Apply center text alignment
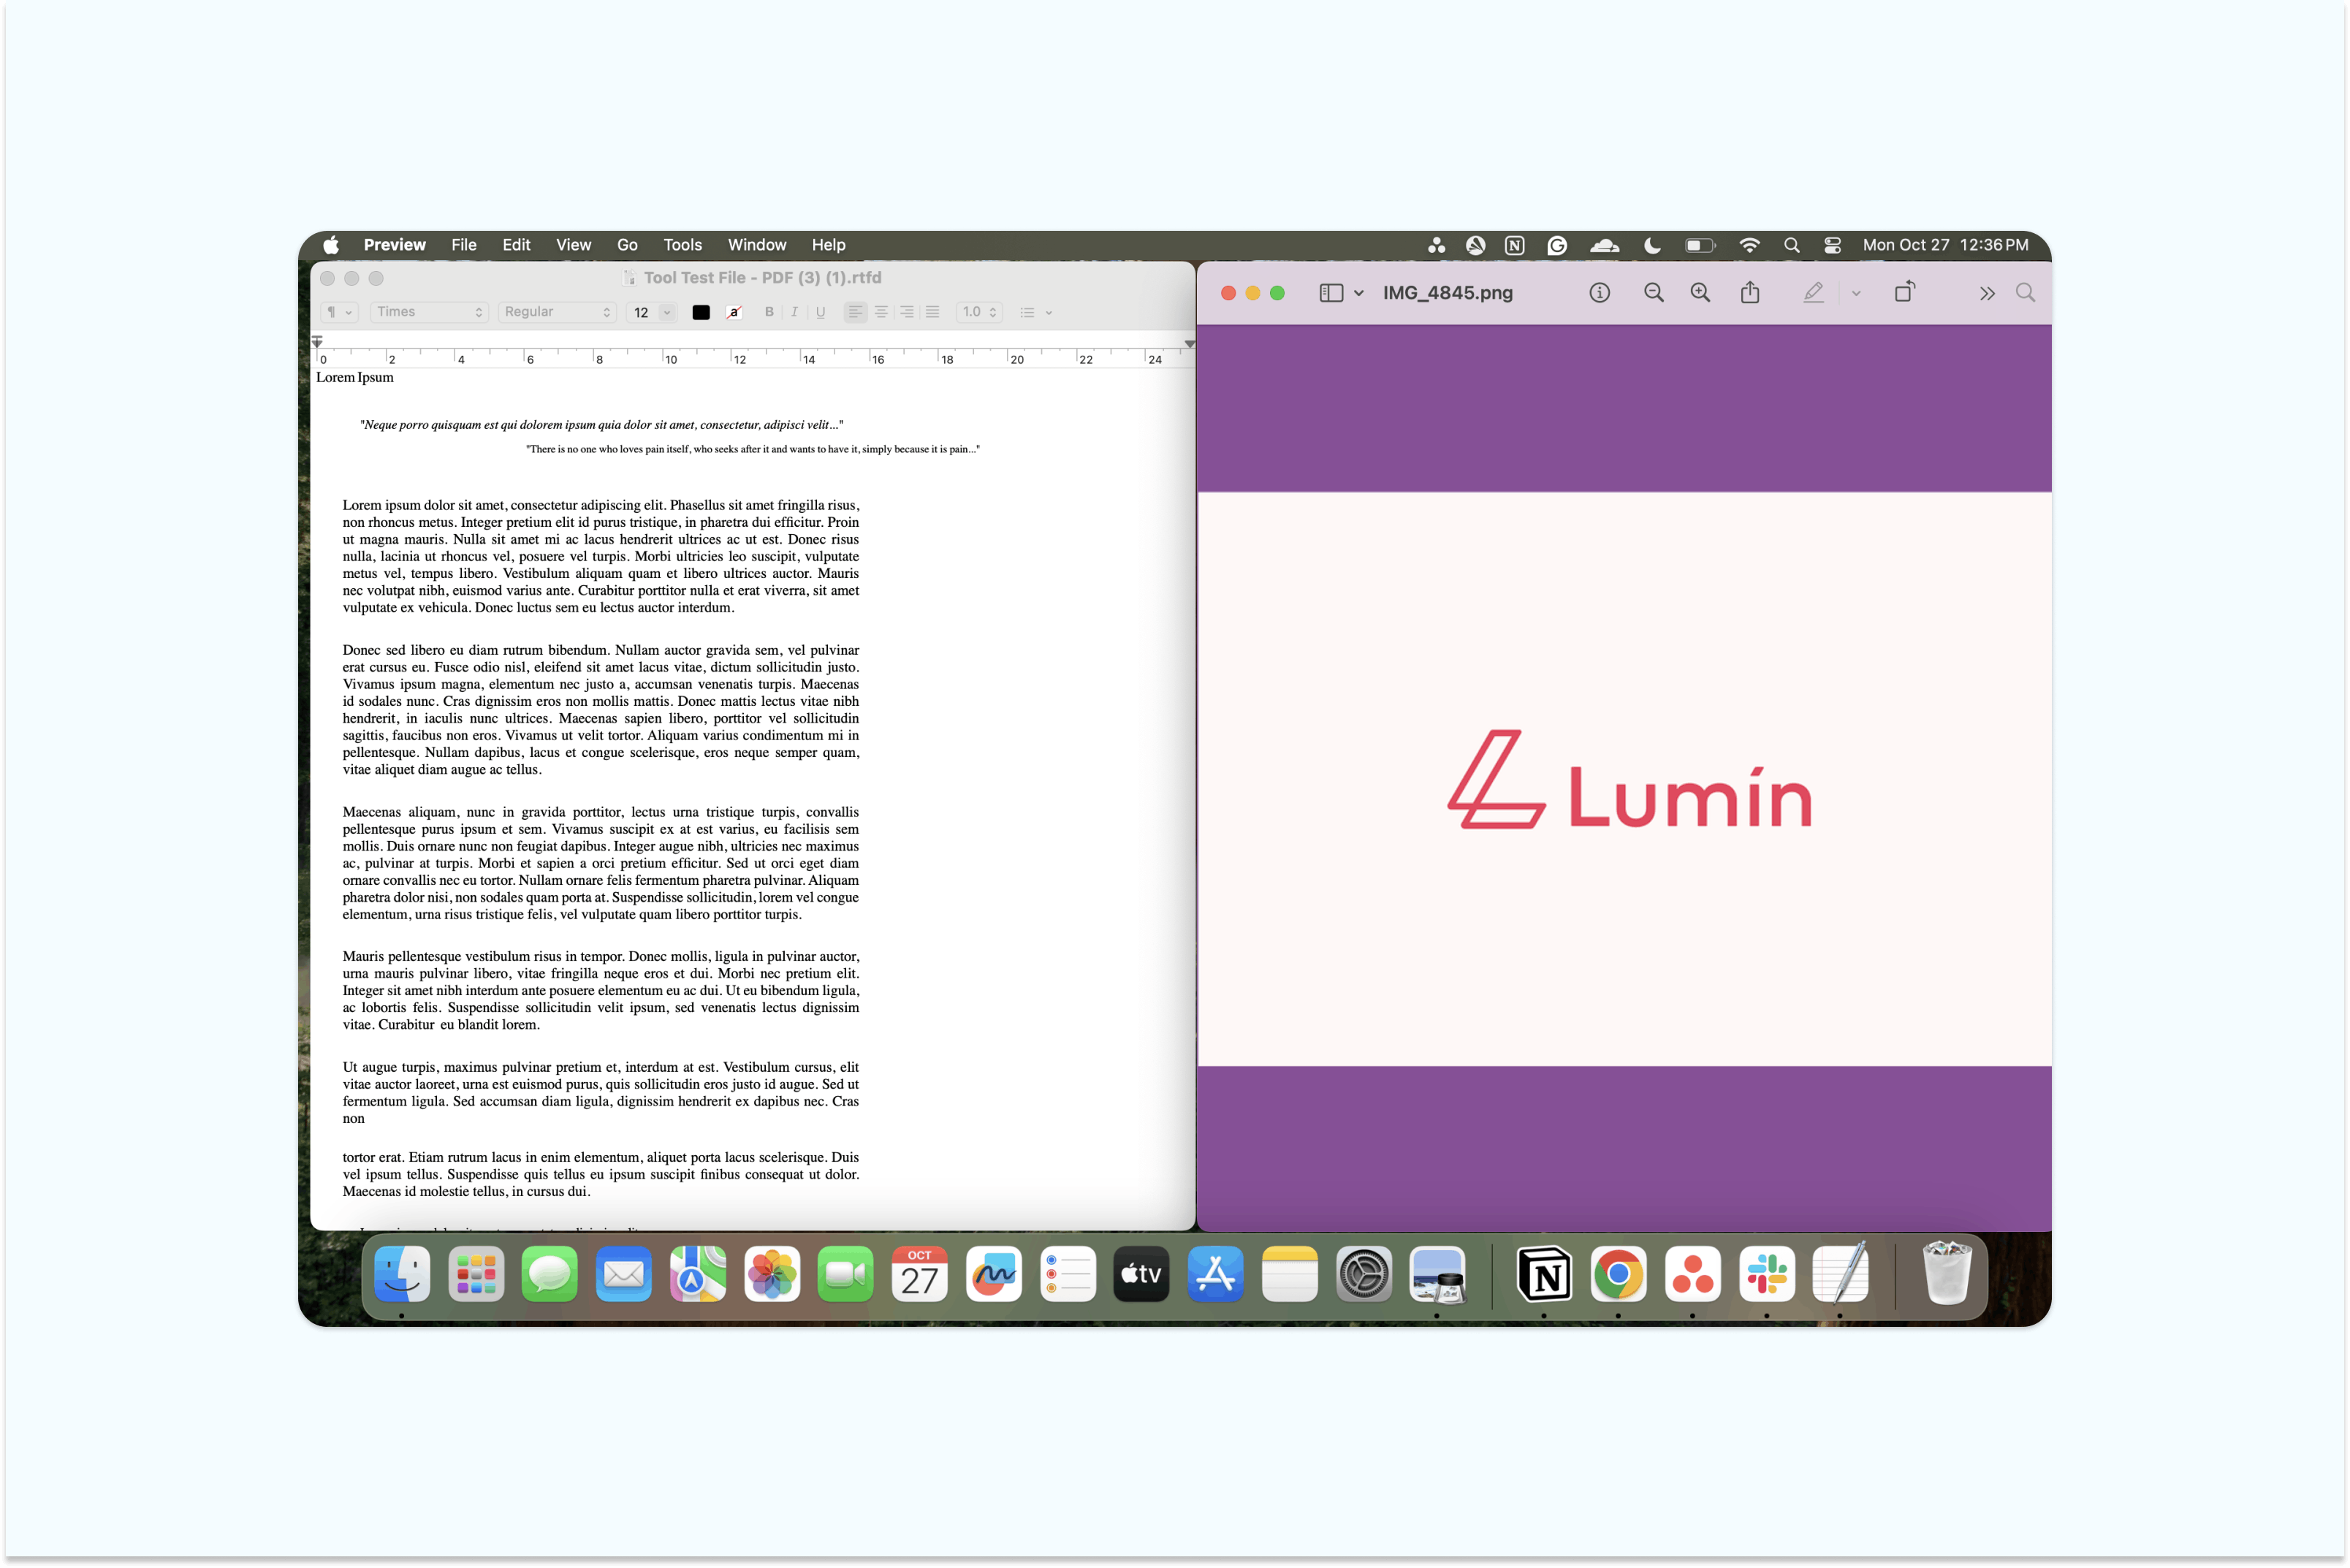 click(881, 312)
